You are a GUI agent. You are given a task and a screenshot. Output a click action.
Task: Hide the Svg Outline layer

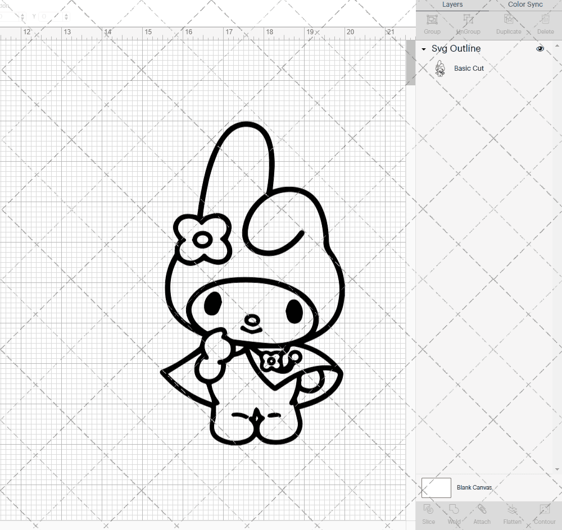coord(540,49)
